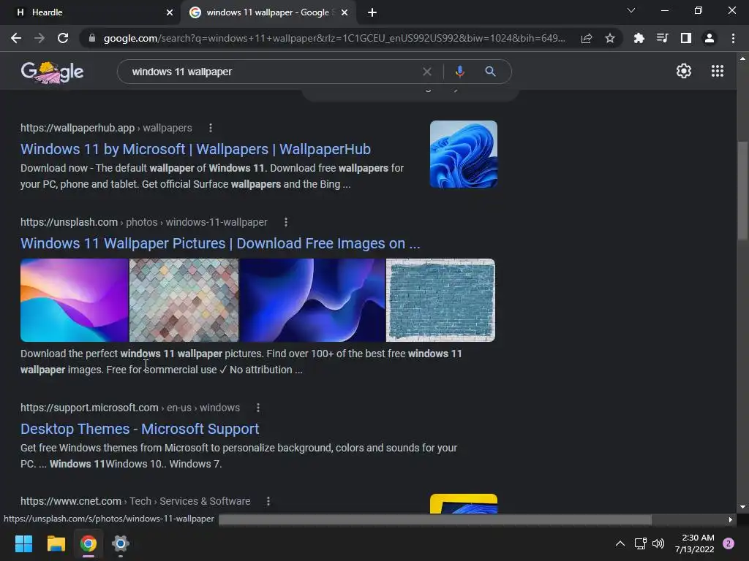This screenshot has width=749, height=561.
Task: View site security lock information
Action: [x=92, y=38]
